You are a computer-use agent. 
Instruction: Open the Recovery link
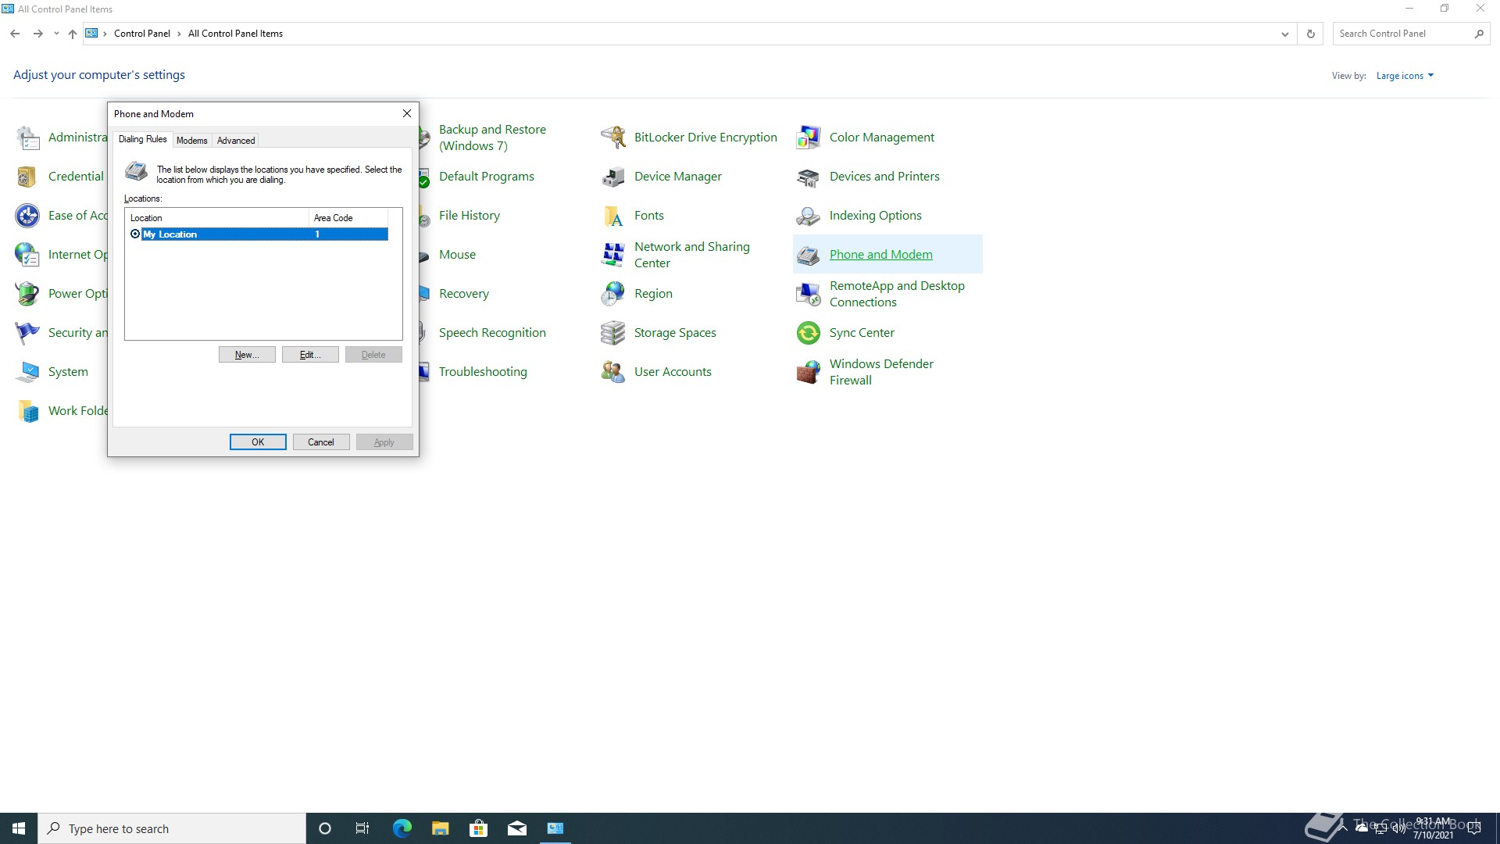(x=463, y=294)
